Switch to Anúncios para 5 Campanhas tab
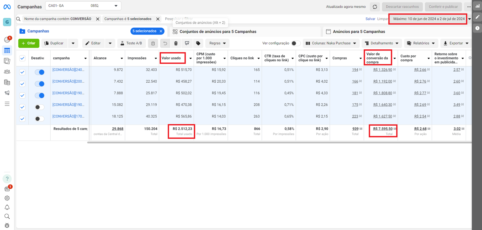Viewport: 482px width, 230px height. click(359, 32)
